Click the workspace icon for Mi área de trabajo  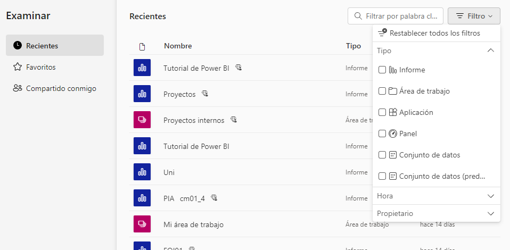[x=142, y=224]
